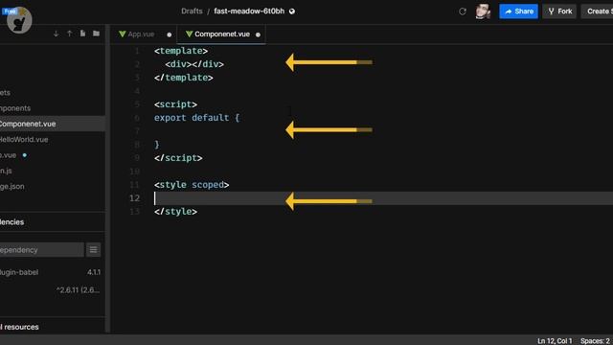The height and width of the screenshot is (345, 613).
Task: Click the Vue icon on App.vue tab
Action: (x=122, y=34)
